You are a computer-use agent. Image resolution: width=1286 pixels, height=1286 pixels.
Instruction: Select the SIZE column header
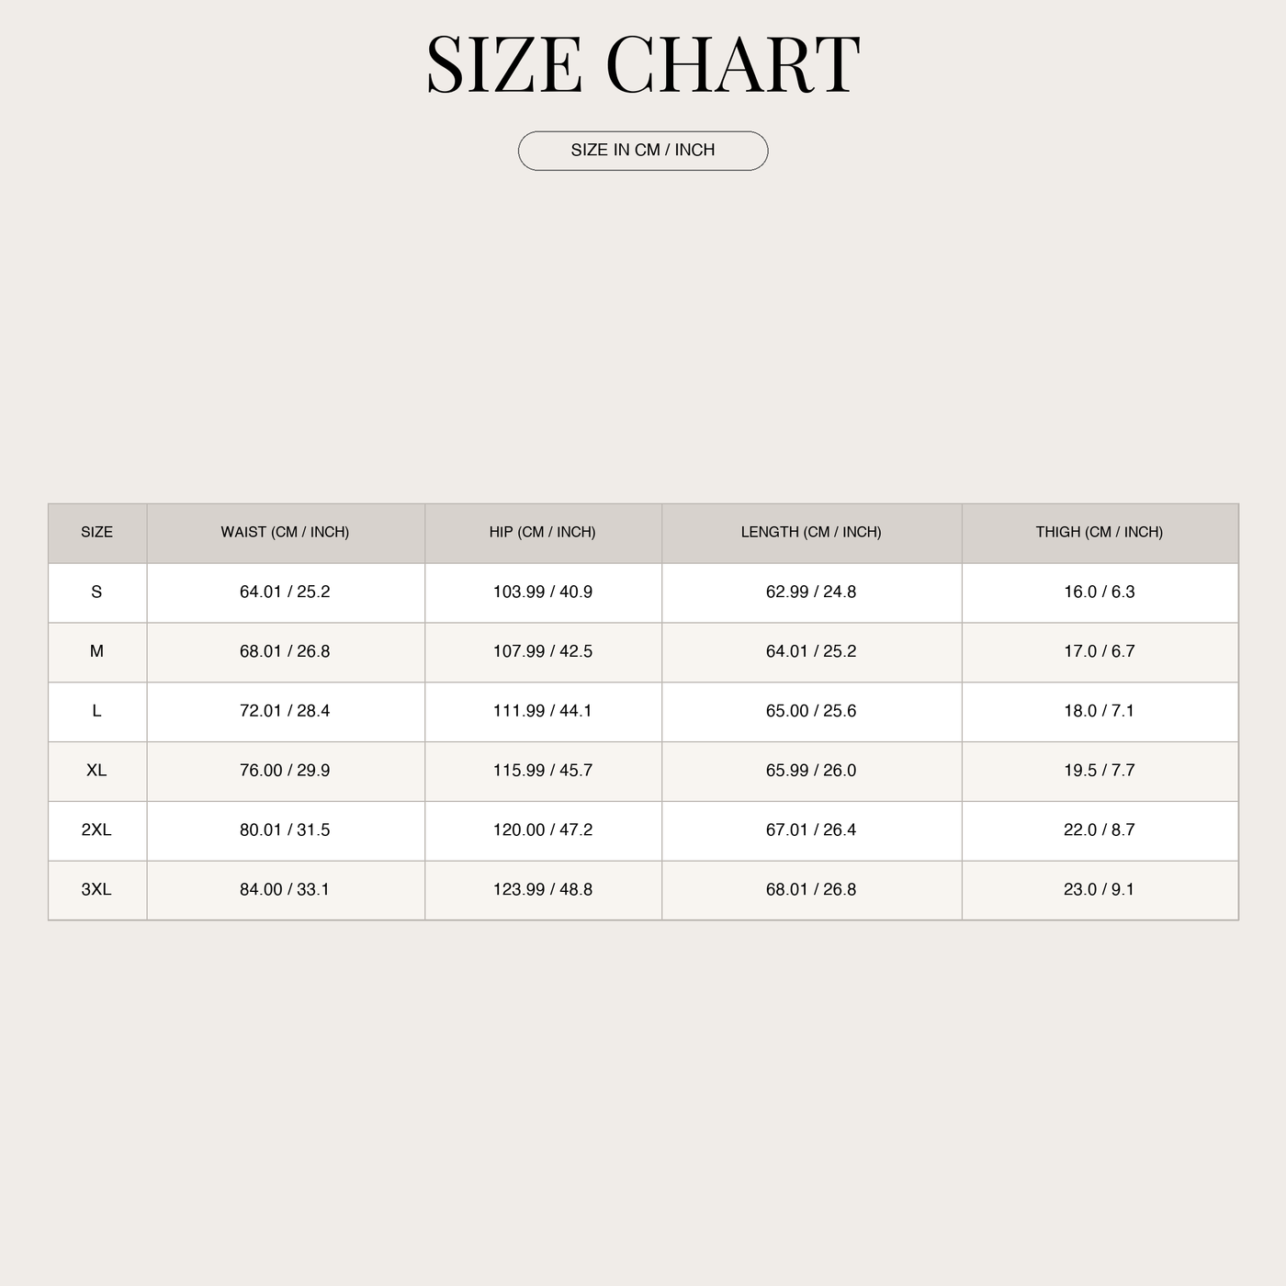(x=97, y=533)
